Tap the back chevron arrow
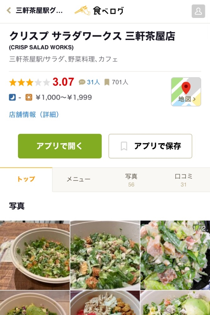 click(9, 11)
